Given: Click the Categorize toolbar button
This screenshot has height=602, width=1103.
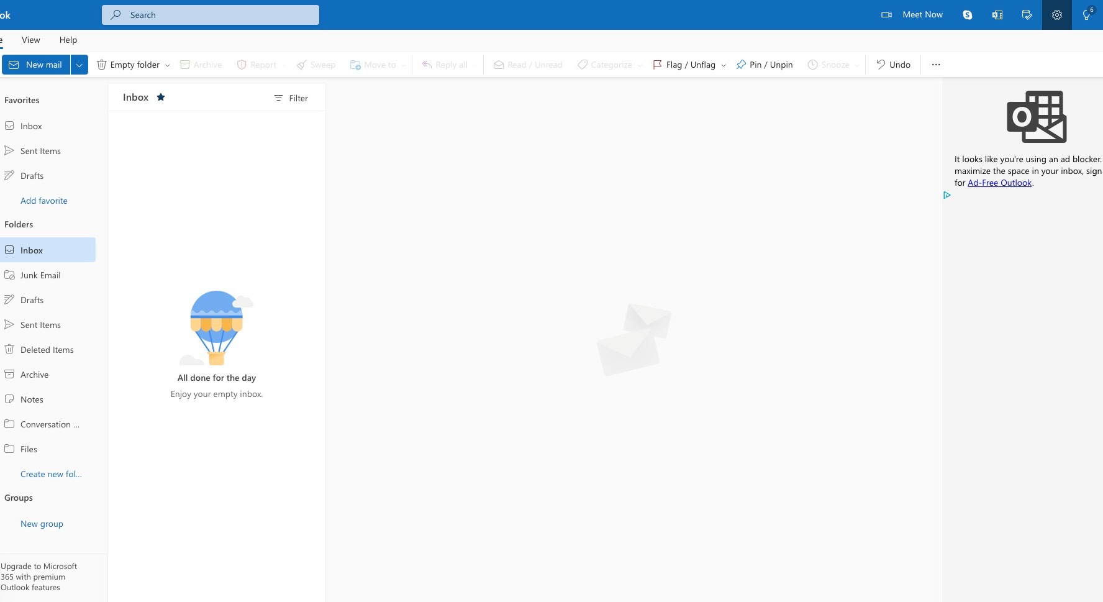Looking at the screenshot, I should tap(605, 65).
